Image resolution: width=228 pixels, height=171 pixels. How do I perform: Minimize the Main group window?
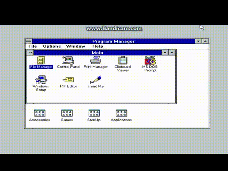pos(165,53)
